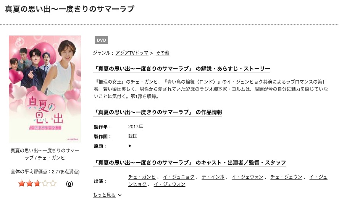Open cast member イ・ジュニョク link
339x207 pixels.
pos(179,177)
